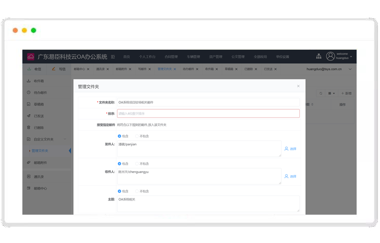Click the pink cloud OA logo
The height and width of the screenshot is (243, 380).
tap(31, 57)
